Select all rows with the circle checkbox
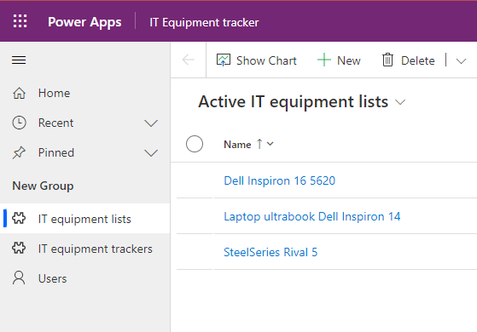This screenshot has height=332, width=477. (x=195, y=144)
